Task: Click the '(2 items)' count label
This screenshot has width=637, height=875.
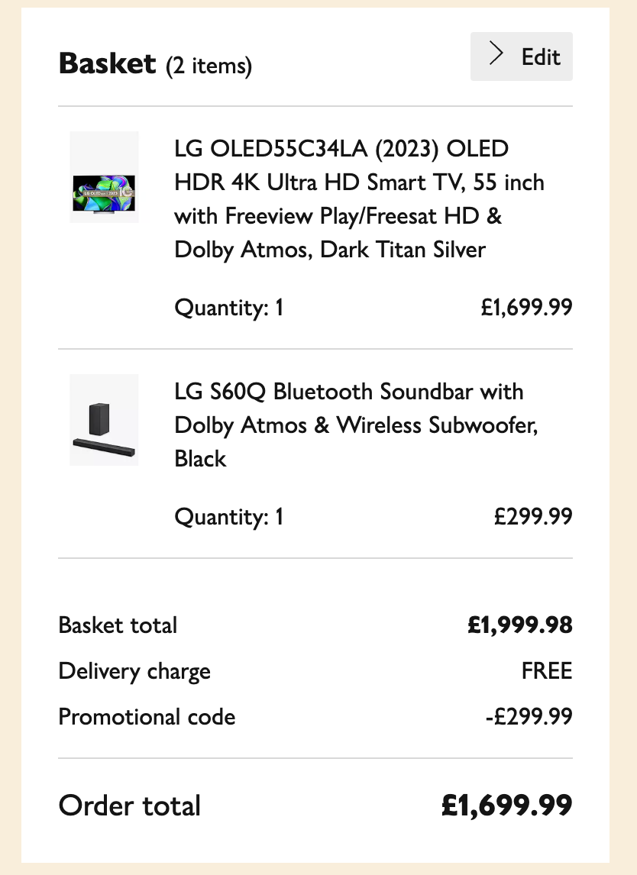Action: click(x=209, y=66)
